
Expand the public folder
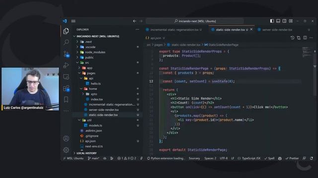click(89, 57)
